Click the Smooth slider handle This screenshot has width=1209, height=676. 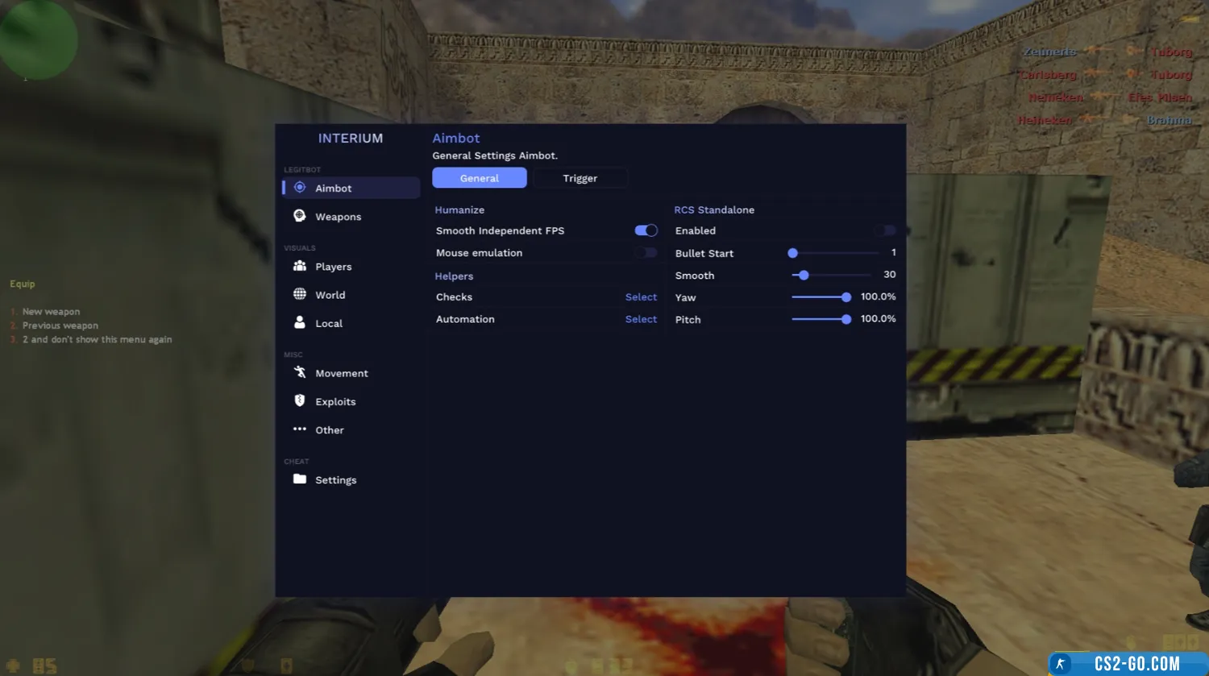pyautogui.click(x=804, y=276)
